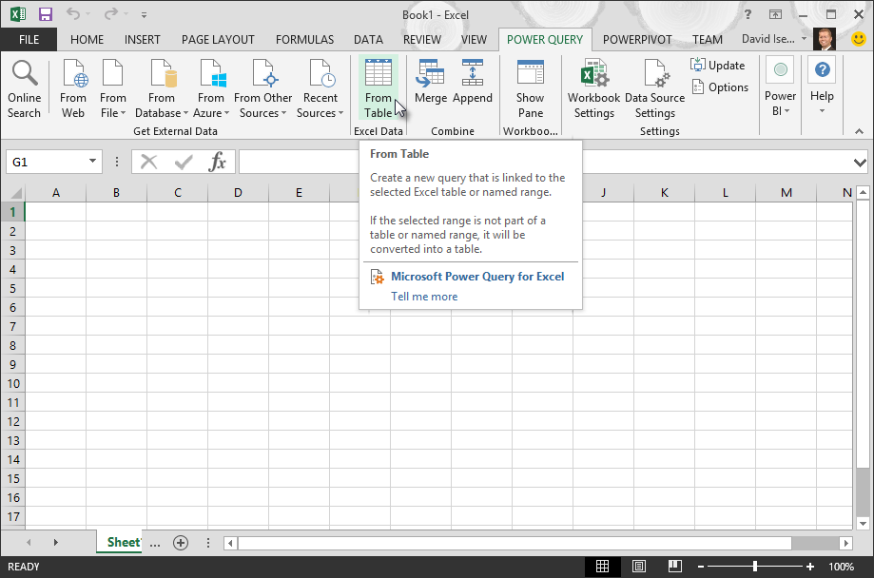Click the Options button in Settings
Screen dimensions: 874x578
point(720,87)
